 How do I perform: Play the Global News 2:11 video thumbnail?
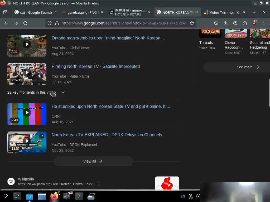pos(27,46)
